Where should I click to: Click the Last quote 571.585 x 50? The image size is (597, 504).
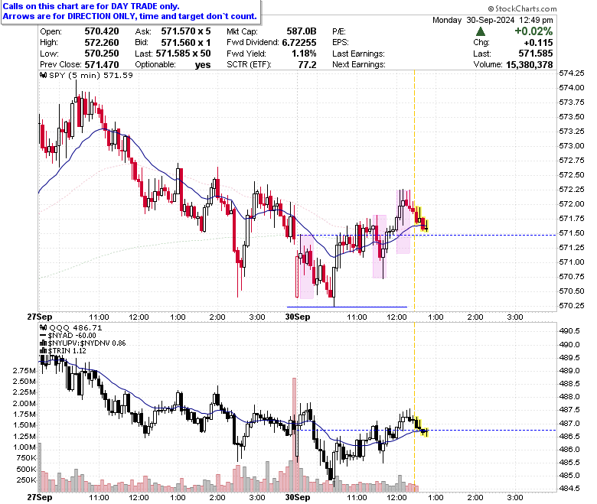point(183,54)
